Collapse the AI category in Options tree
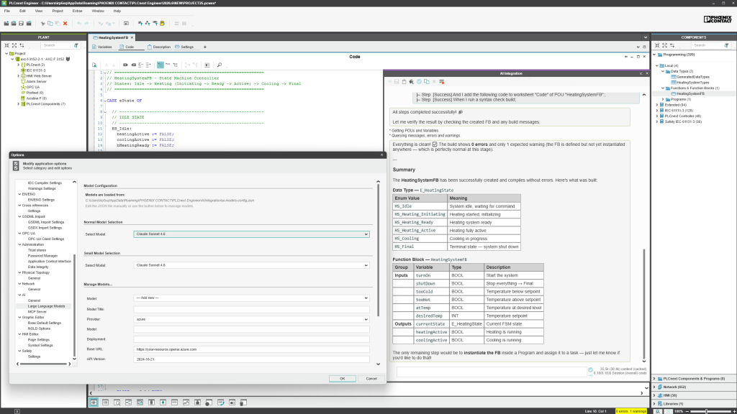Screen dimensions: 737x414 coord(19,295)
